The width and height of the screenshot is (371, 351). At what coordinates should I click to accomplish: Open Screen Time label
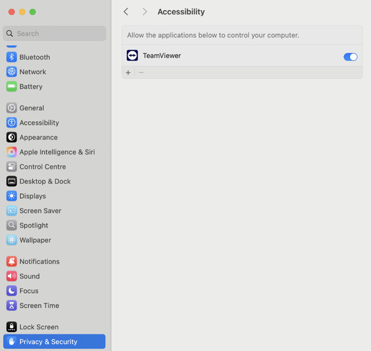point(39,306)
